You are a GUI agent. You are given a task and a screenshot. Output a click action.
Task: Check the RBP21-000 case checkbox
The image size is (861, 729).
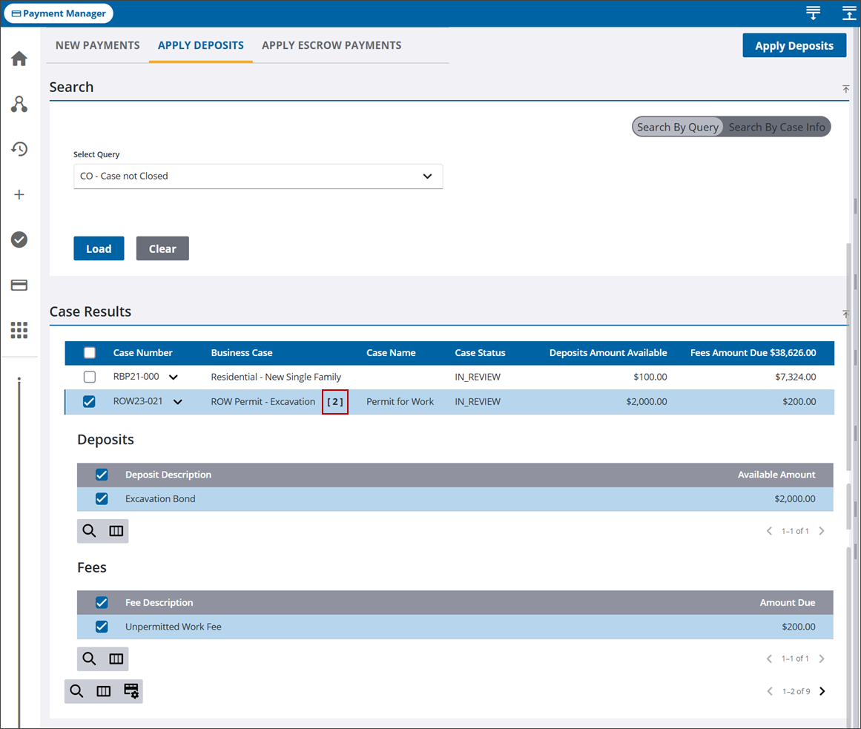[89, 377]
